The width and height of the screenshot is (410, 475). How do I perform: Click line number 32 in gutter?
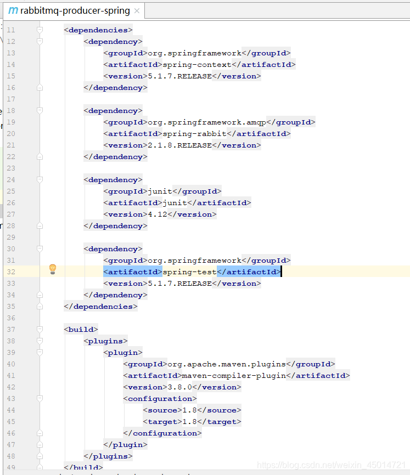(11, 272)
